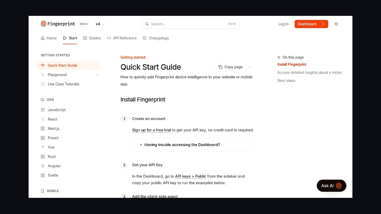Jump to 'Access detailed insights about a visitor'
Image resolution: width=381 pixels, height=214 pixels.
coord(310,73)
